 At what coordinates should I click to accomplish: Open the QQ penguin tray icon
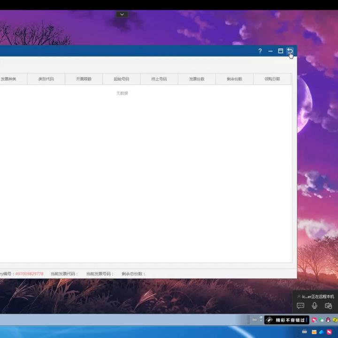coord(328,320)
